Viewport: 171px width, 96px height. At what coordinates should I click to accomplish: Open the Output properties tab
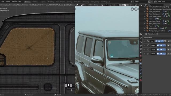click(x=141, y=46)
